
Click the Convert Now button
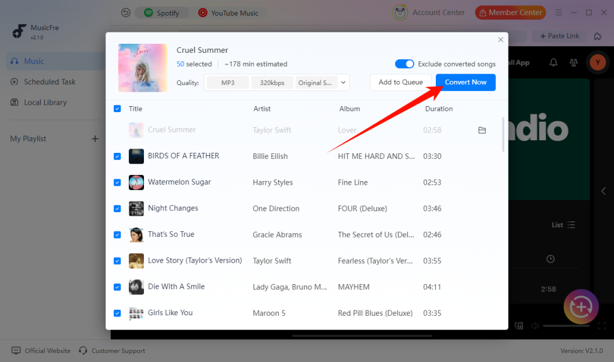pos(465,82)
